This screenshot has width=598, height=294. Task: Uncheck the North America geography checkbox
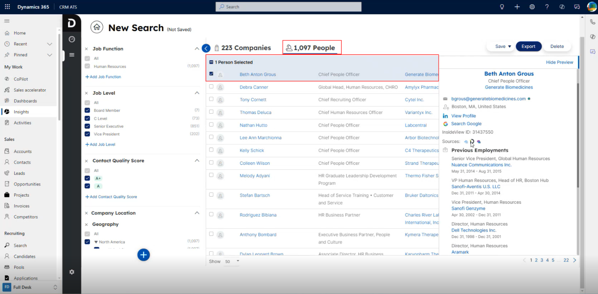coord(87,242)
